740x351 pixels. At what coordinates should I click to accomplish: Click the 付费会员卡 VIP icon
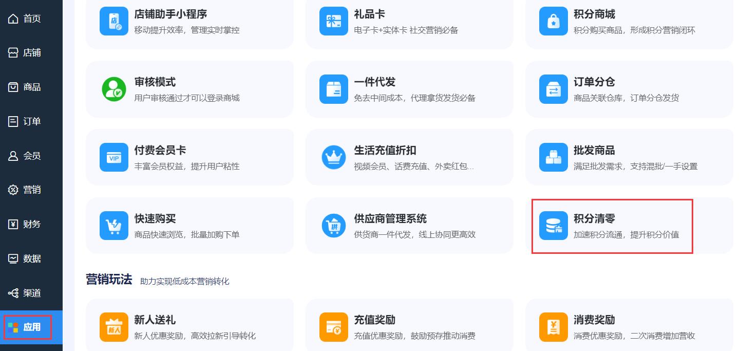[x=114, y=157]
